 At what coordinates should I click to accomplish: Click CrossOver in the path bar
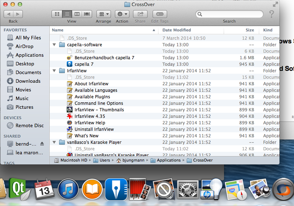(200, 160)
